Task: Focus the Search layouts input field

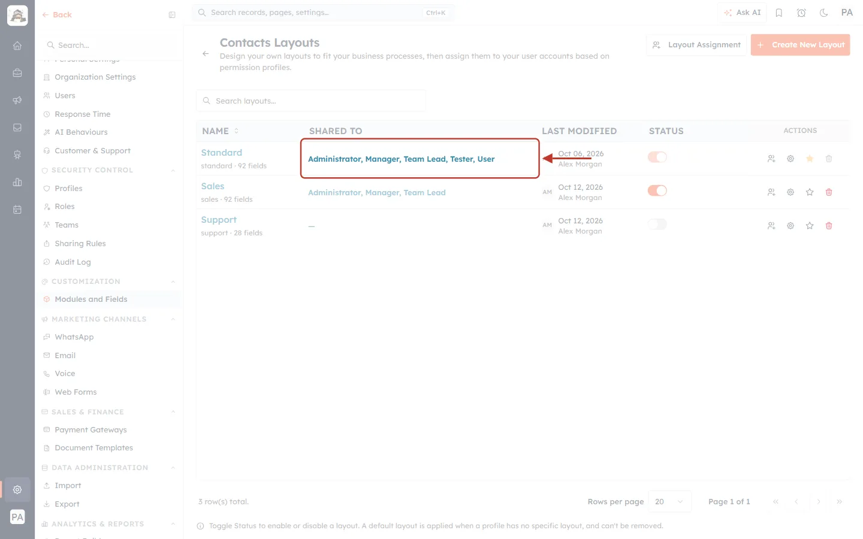Action: pos(311,101)
